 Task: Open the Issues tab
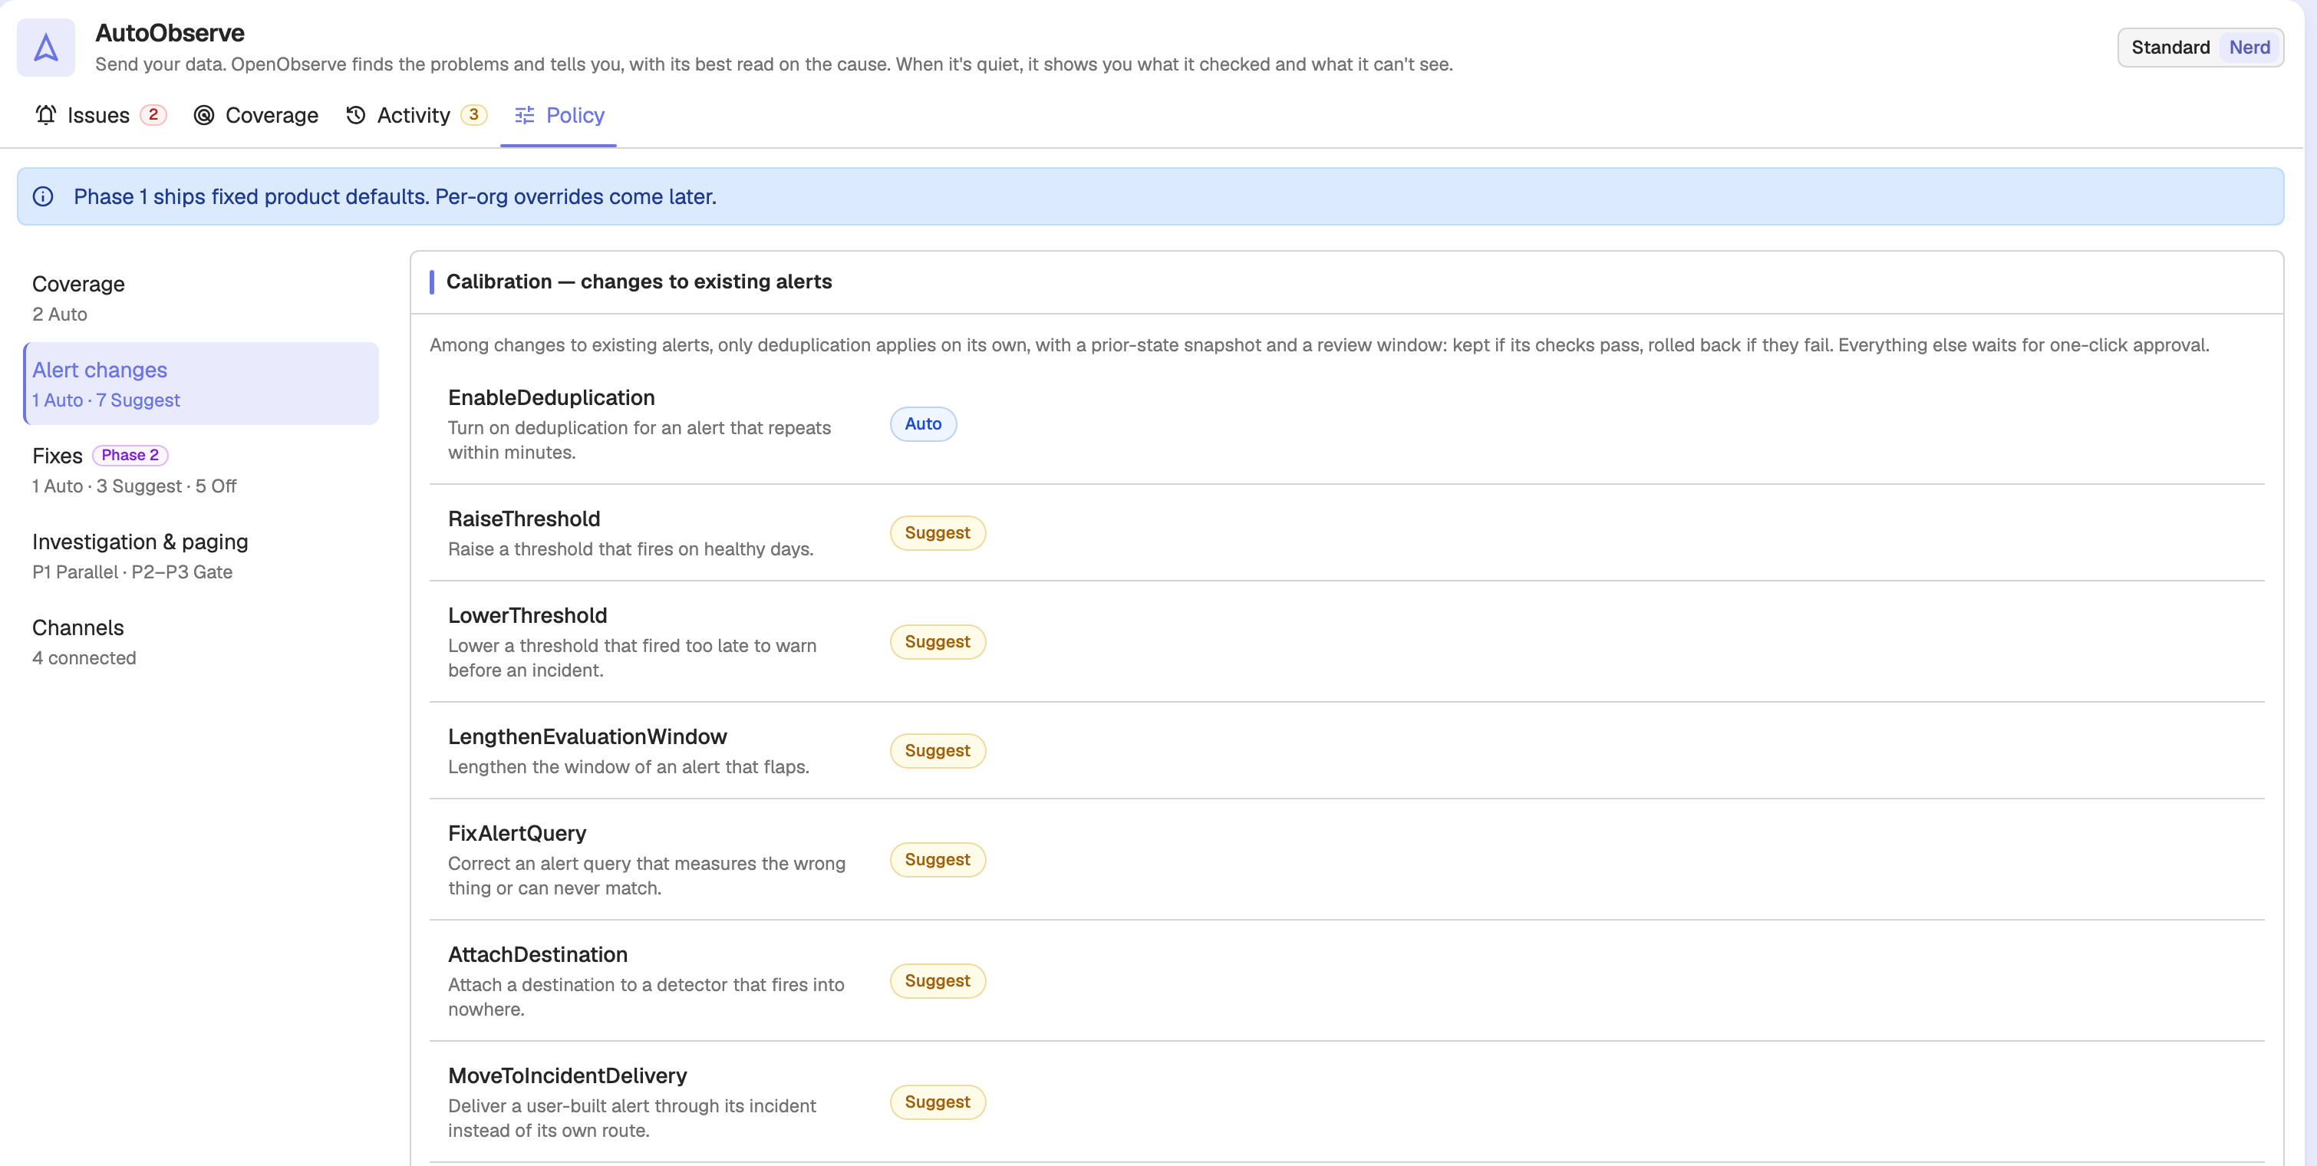point(101,115)
